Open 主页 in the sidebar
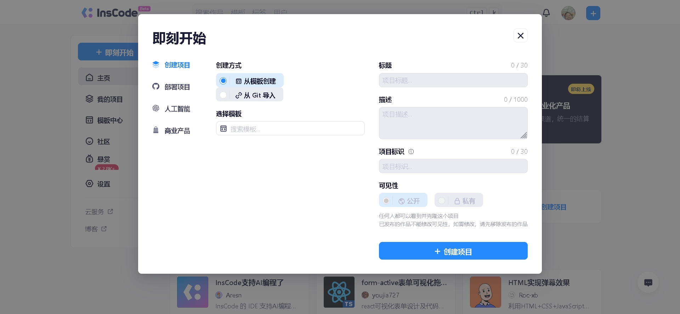This screenshot has height=314, width=680. [x=108, y=77]
